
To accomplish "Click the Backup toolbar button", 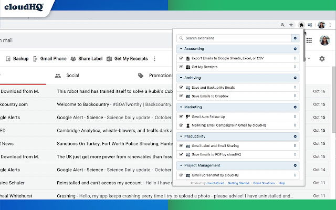I will (x=17, y=59).
